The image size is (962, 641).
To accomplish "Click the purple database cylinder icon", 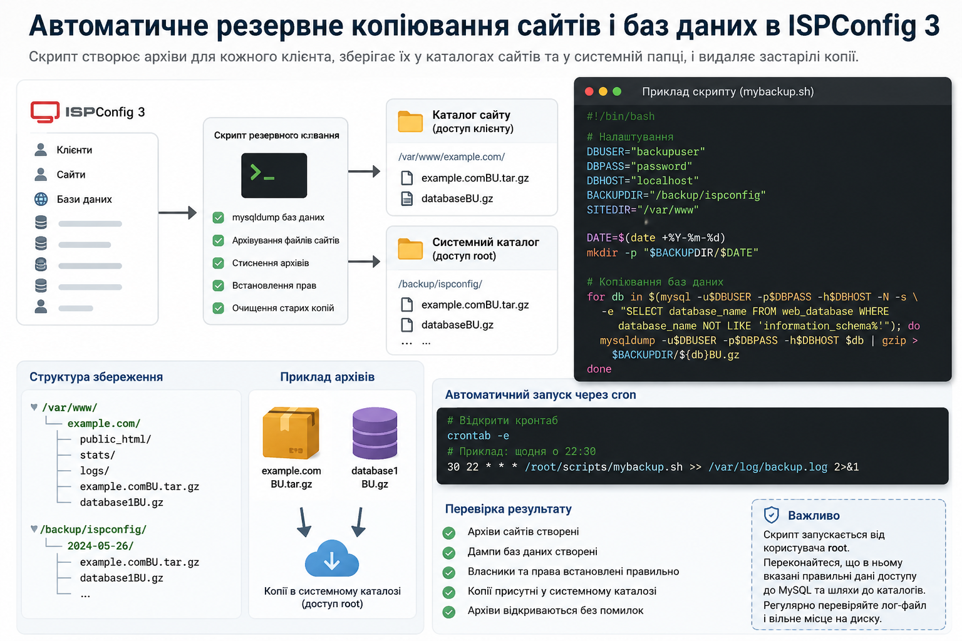I will click(375, 433).
